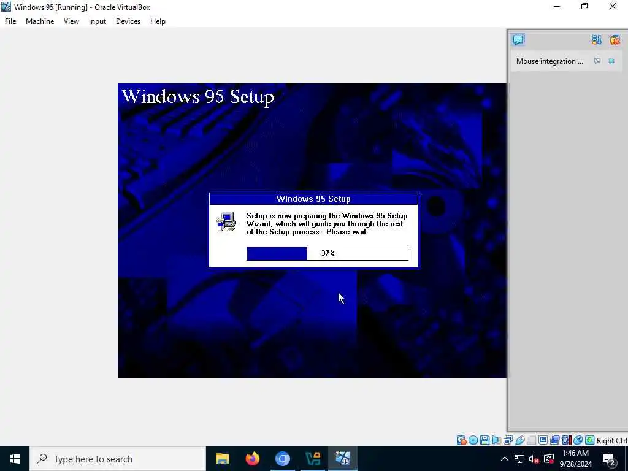Click the optical disk status icon
This screenshot has width=628, height=471.
473,440
